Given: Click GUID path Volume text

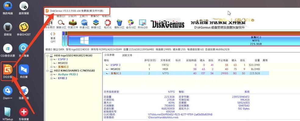Looking at the screenshot, I should 180,115.
